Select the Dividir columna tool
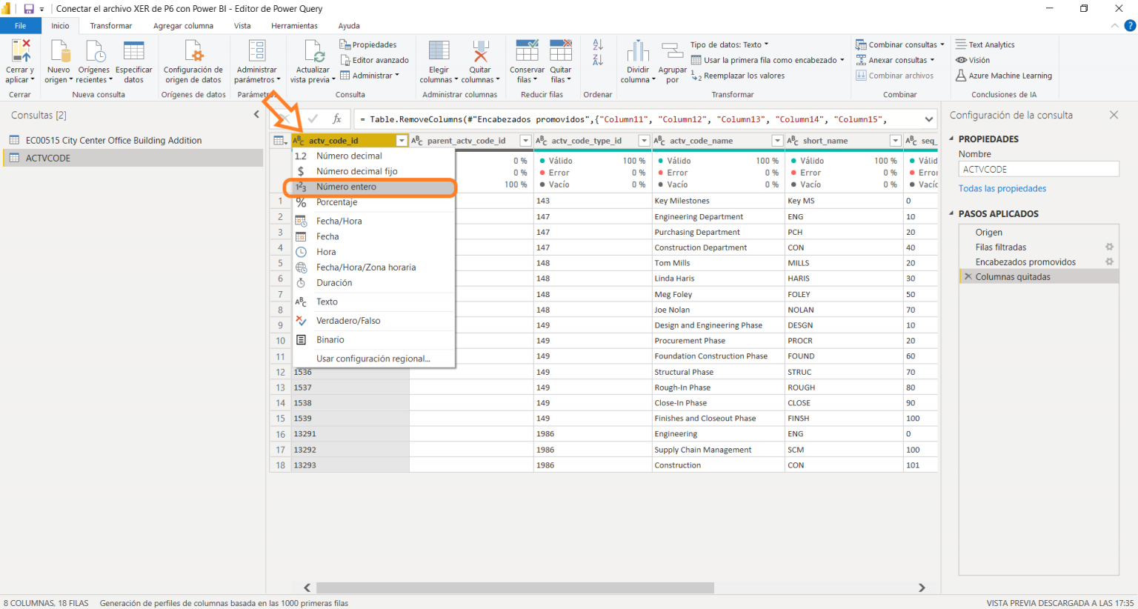 [637, 60]
